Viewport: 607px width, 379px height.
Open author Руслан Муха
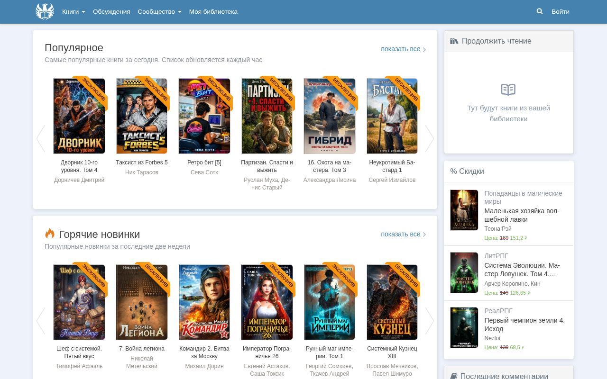tap(261, 180)
